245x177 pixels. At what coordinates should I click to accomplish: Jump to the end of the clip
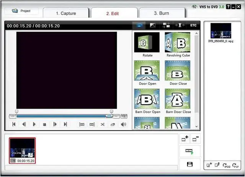pyautogui.click(x=65, y=124)
